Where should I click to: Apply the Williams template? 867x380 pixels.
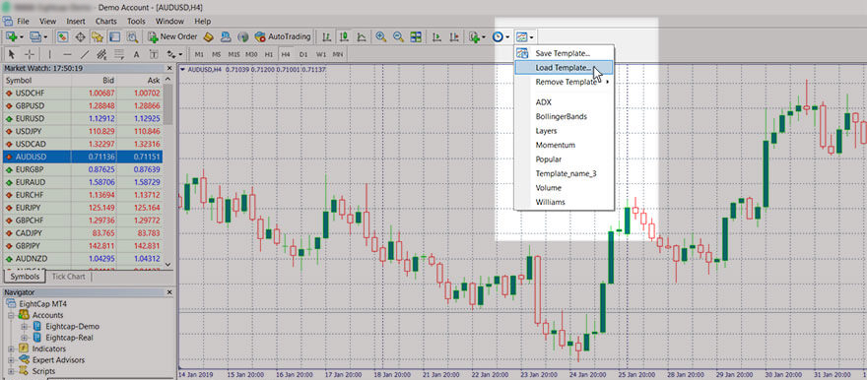pos(564,202)
